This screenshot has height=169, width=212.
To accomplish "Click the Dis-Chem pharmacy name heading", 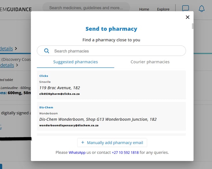I will (x=46, y=108).
